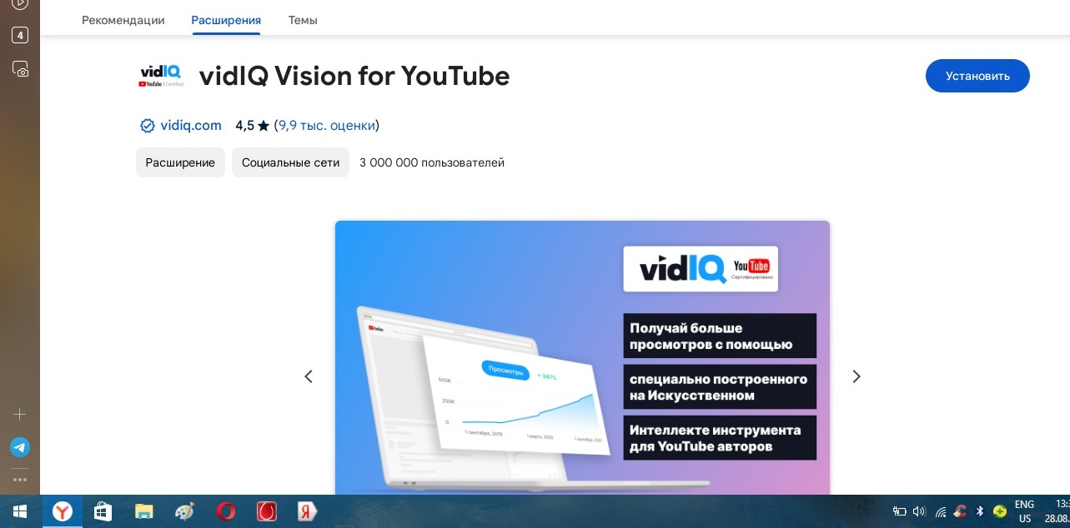Open the open-tabs counter showing 4
Screen dimensions: 1070x528
pos(20,35)
